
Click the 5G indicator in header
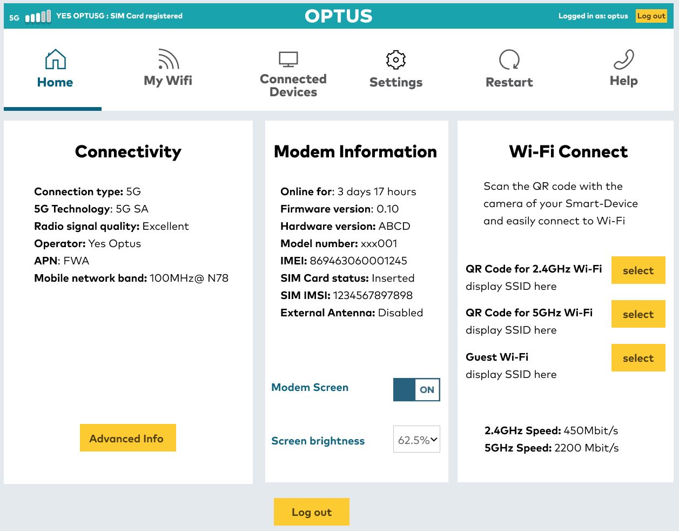[15, 18]
